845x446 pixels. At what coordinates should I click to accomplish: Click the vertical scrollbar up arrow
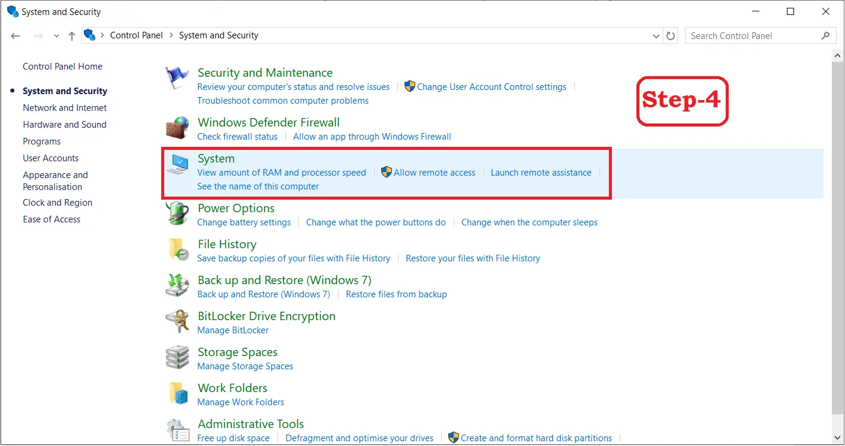838,55
